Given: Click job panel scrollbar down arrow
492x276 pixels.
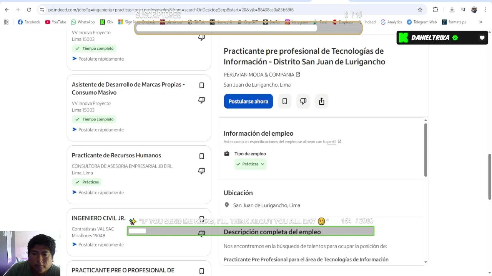Looking at the screenshot, I should click(x=426, y=262).
